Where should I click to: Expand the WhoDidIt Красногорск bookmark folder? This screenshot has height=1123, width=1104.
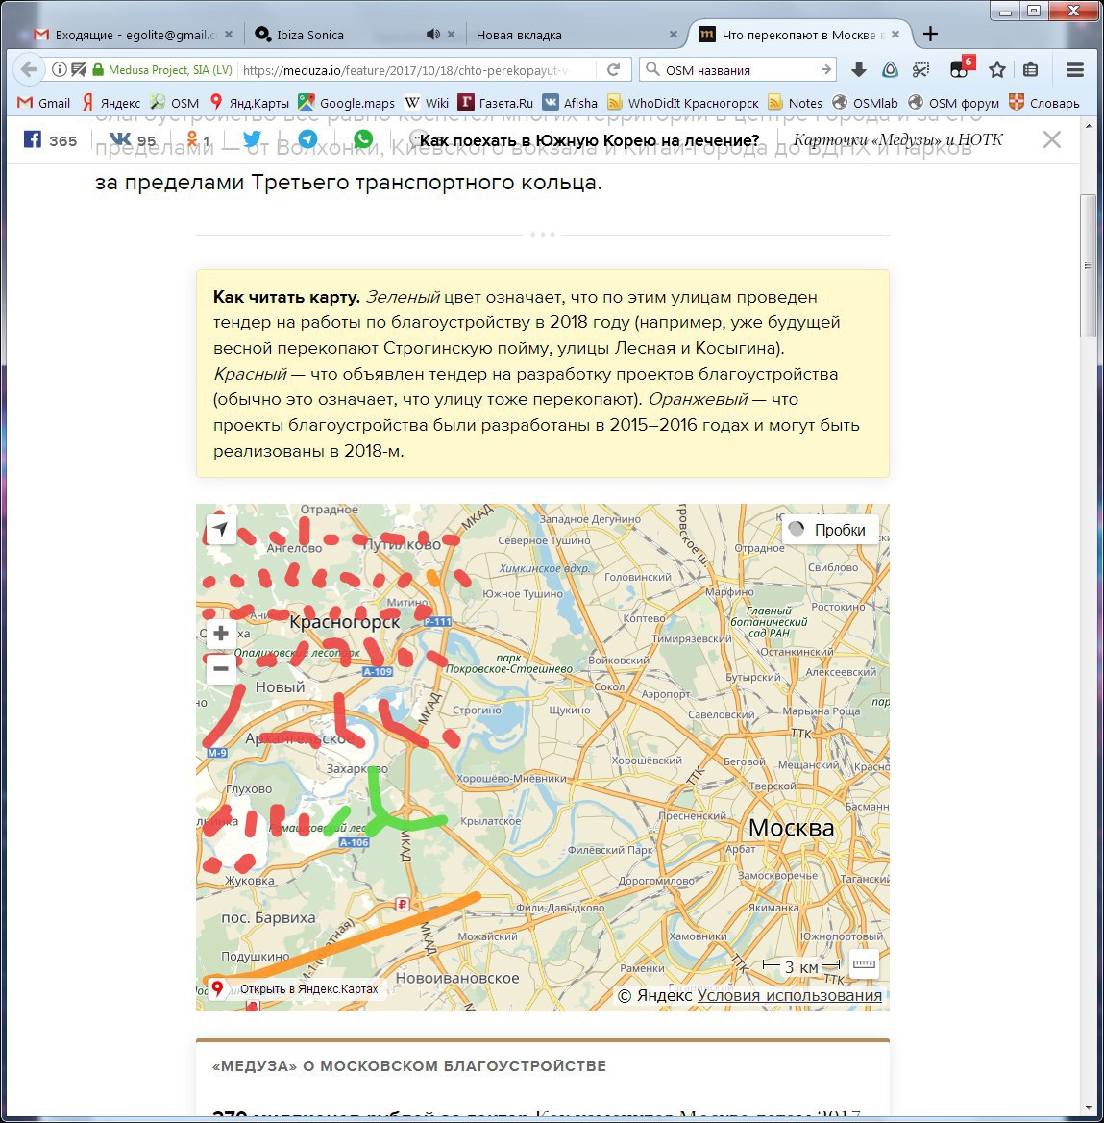pyautogui.click(x=683, y=103)
